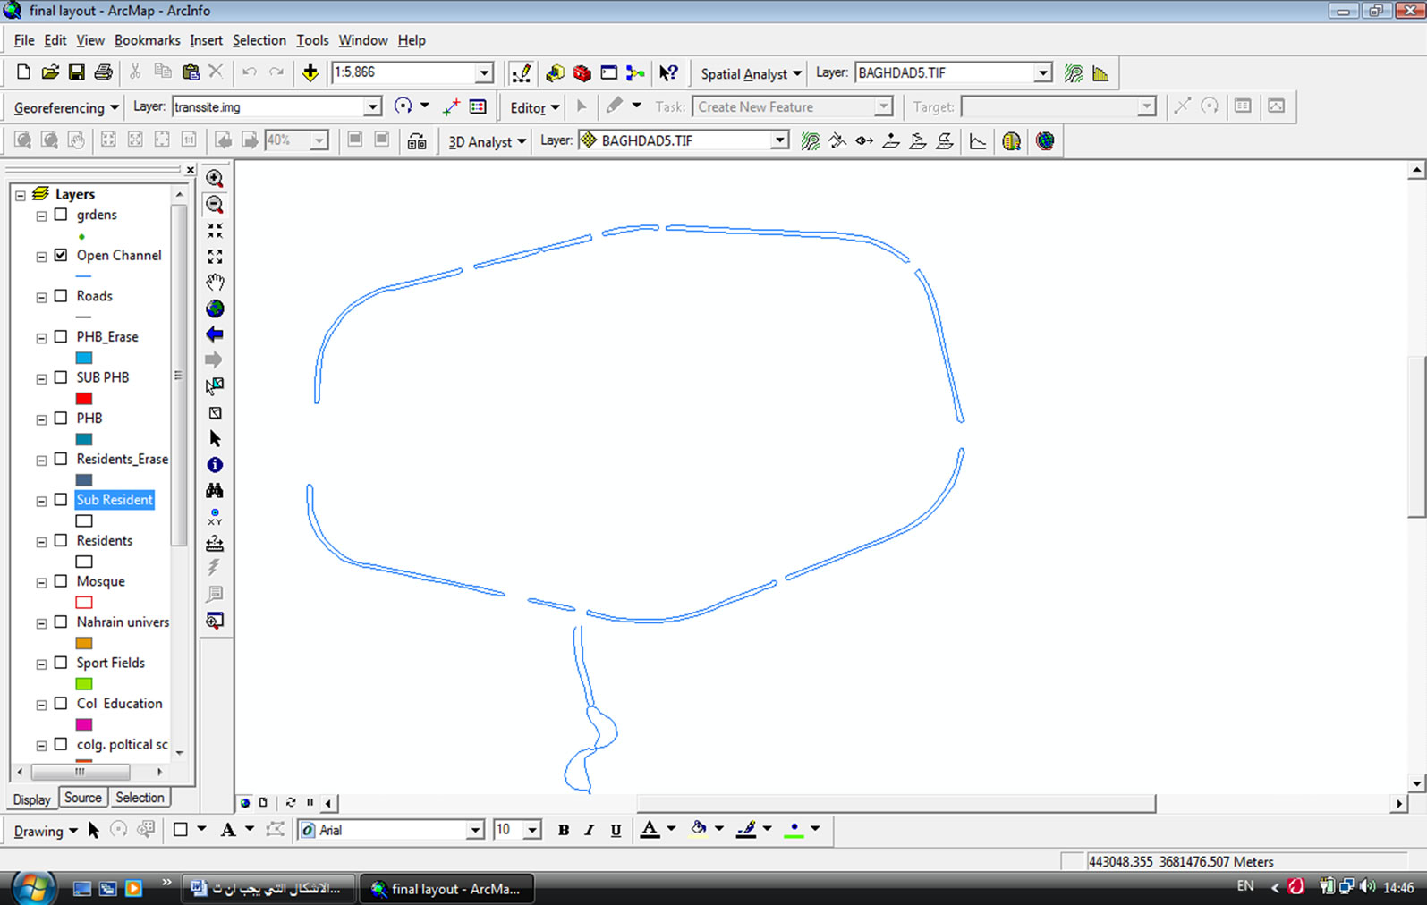Click the SUB PHB red symbol swatch
The height and width of the screenshot is (905, 1427).
84,398
